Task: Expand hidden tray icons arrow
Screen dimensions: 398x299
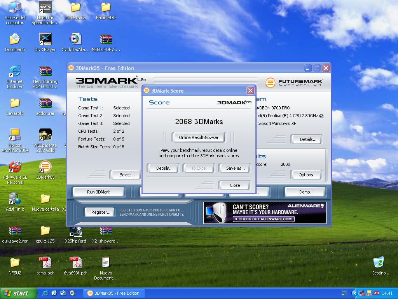Action: (354, 293)
